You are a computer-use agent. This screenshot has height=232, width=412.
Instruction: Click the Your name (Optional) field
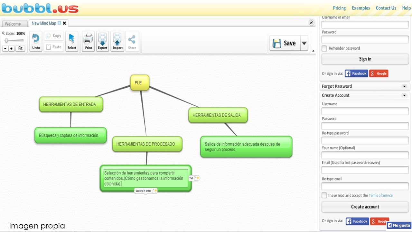tap(365, 155)
